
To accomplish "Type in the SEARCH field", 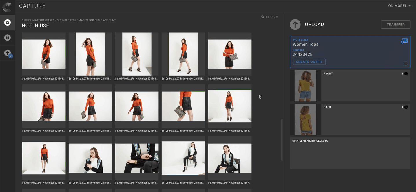I will pos(272,17).
